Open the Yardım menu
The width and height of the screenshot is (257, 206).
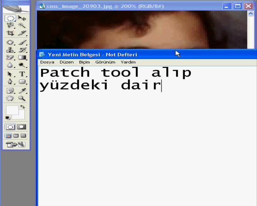128,62
